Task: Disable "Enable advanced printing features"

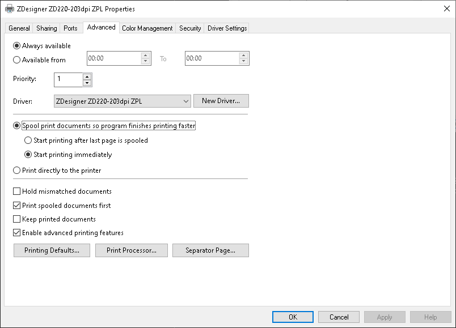Action: (16, 232)
